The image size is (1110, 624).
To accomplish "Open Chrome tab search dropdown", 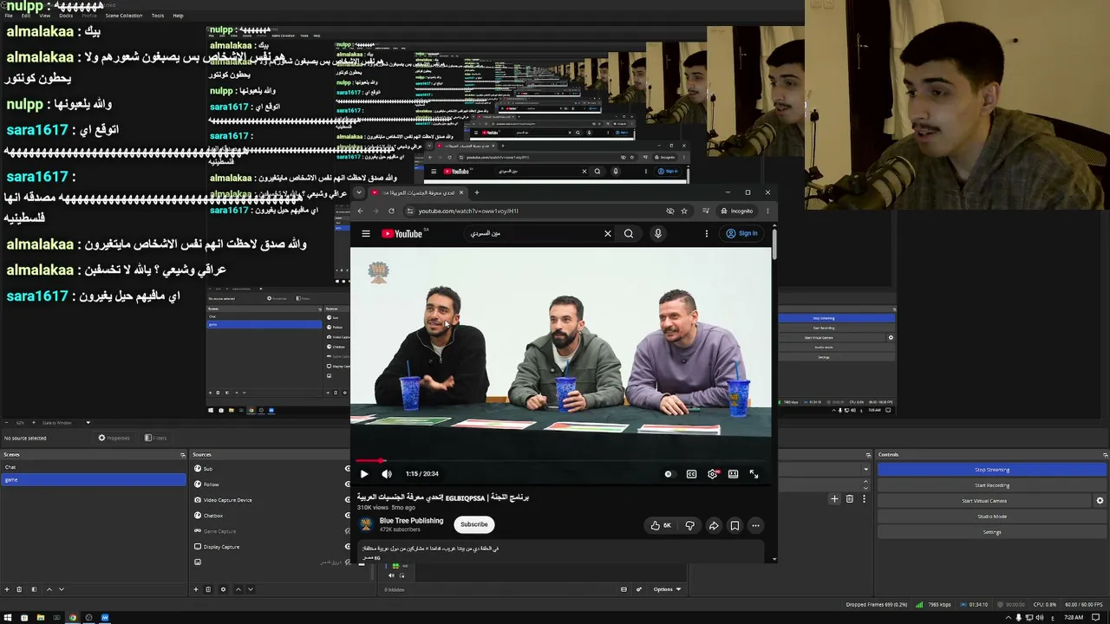I will tap(361, 192).
